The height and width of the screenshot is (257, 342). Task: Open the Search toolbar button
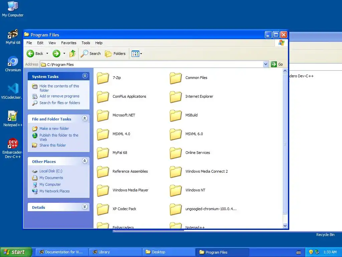click(x=91, y=54)
